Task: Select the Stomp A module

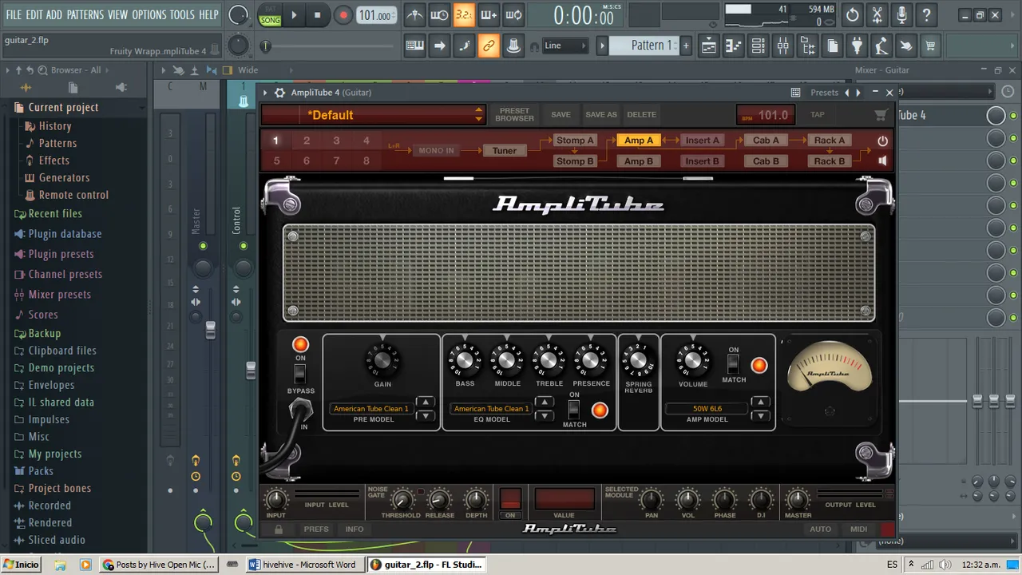Action: click(575, 141)
